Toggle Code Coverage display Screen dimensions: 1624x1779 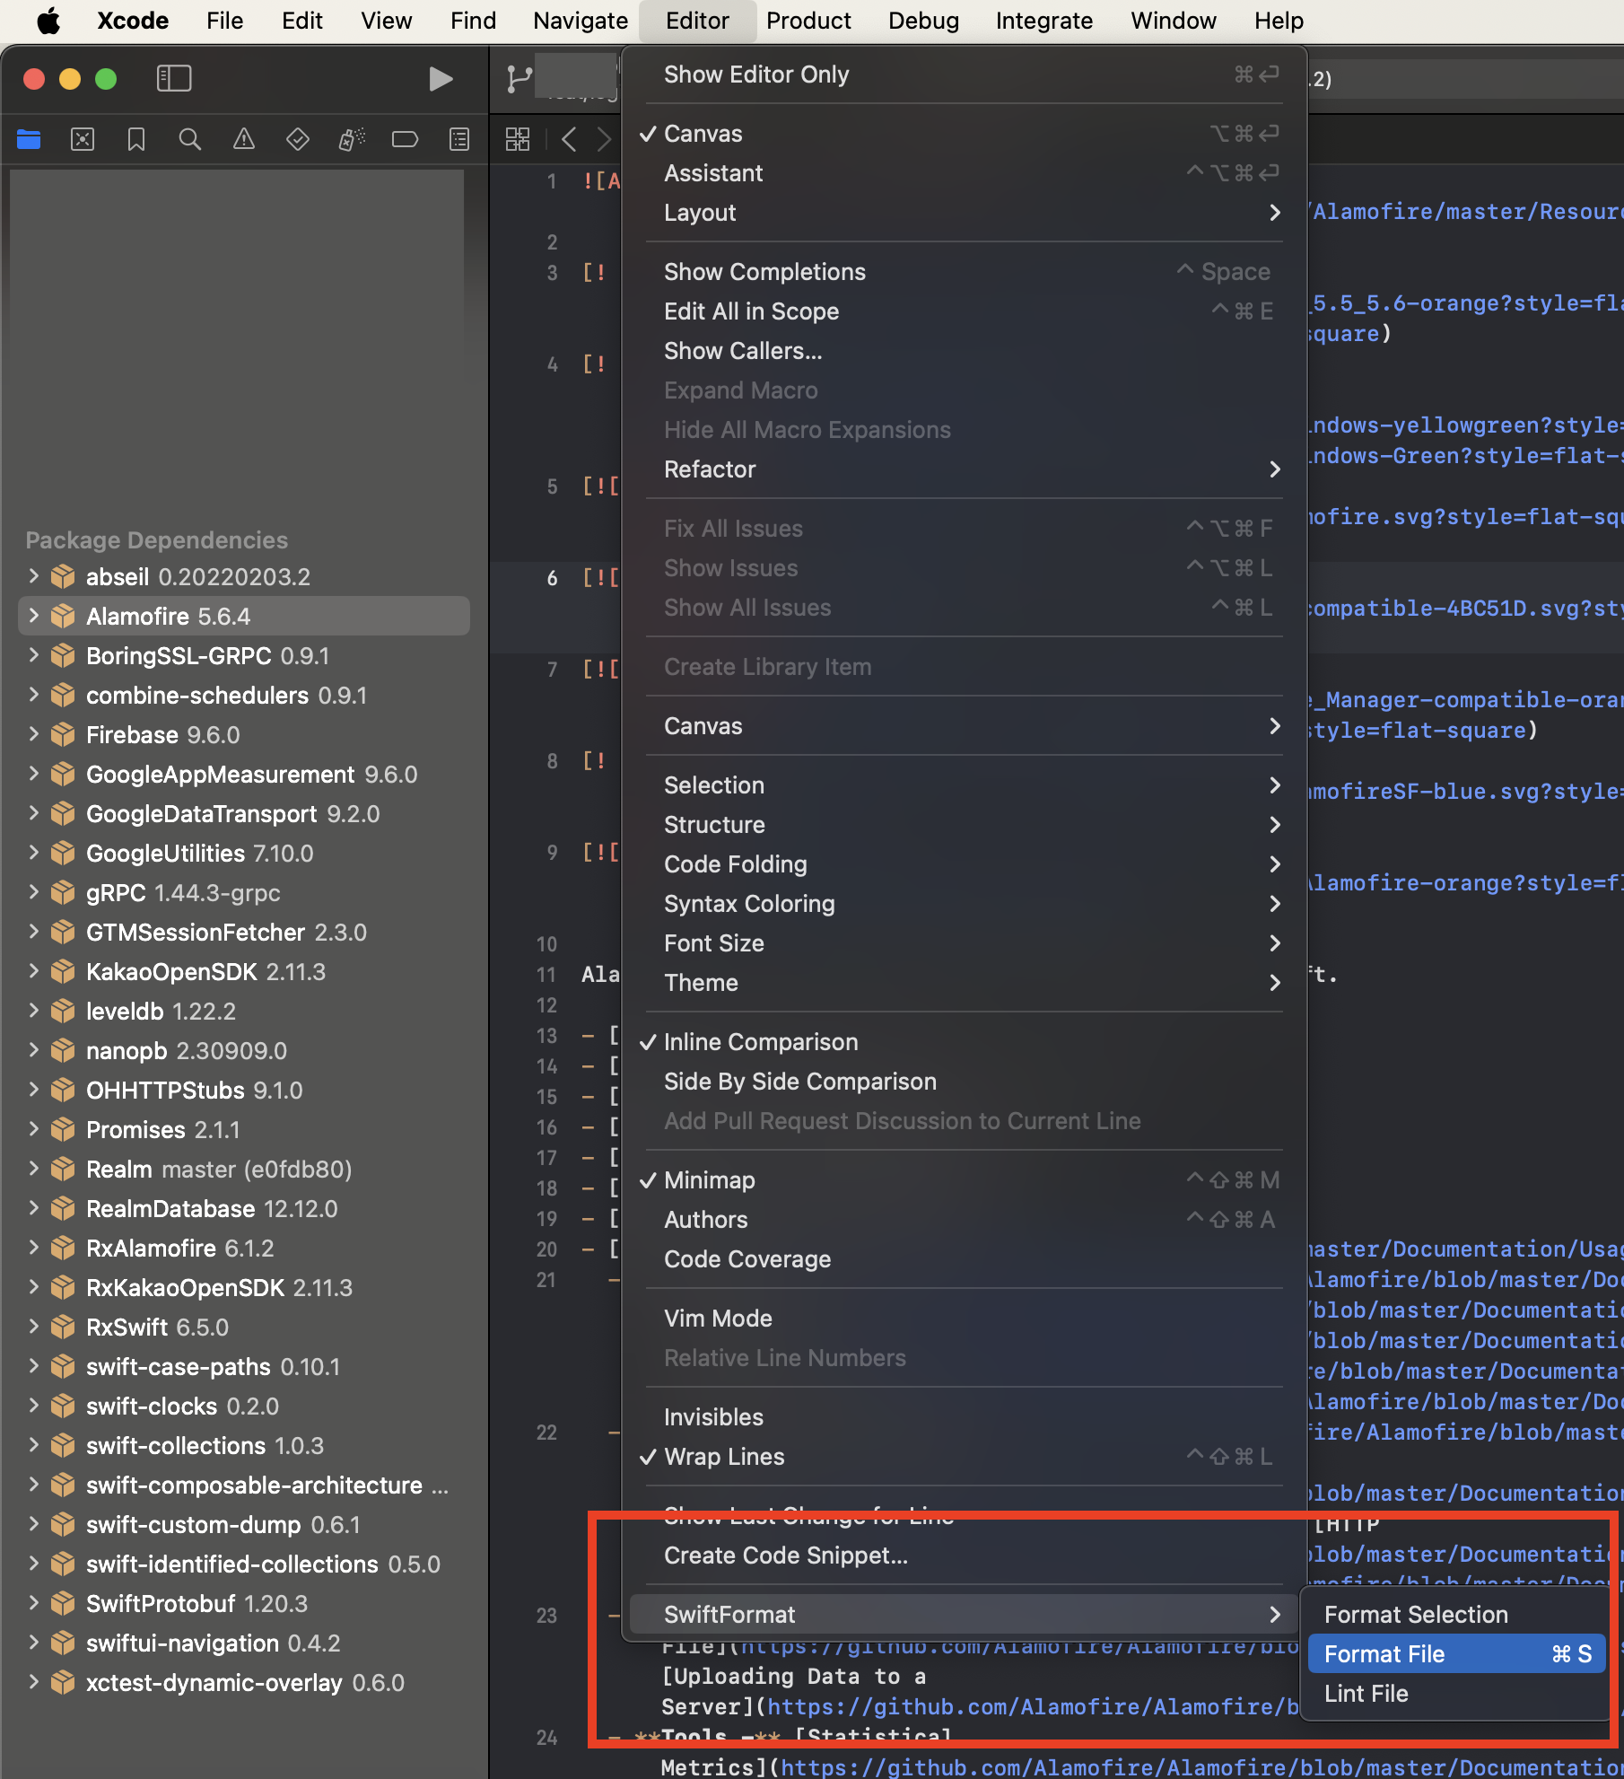tap(964, 1259)
